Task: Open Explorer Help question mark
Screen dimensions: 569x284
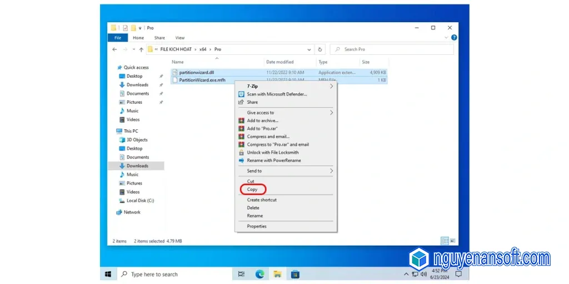Action: pos(454,38)
